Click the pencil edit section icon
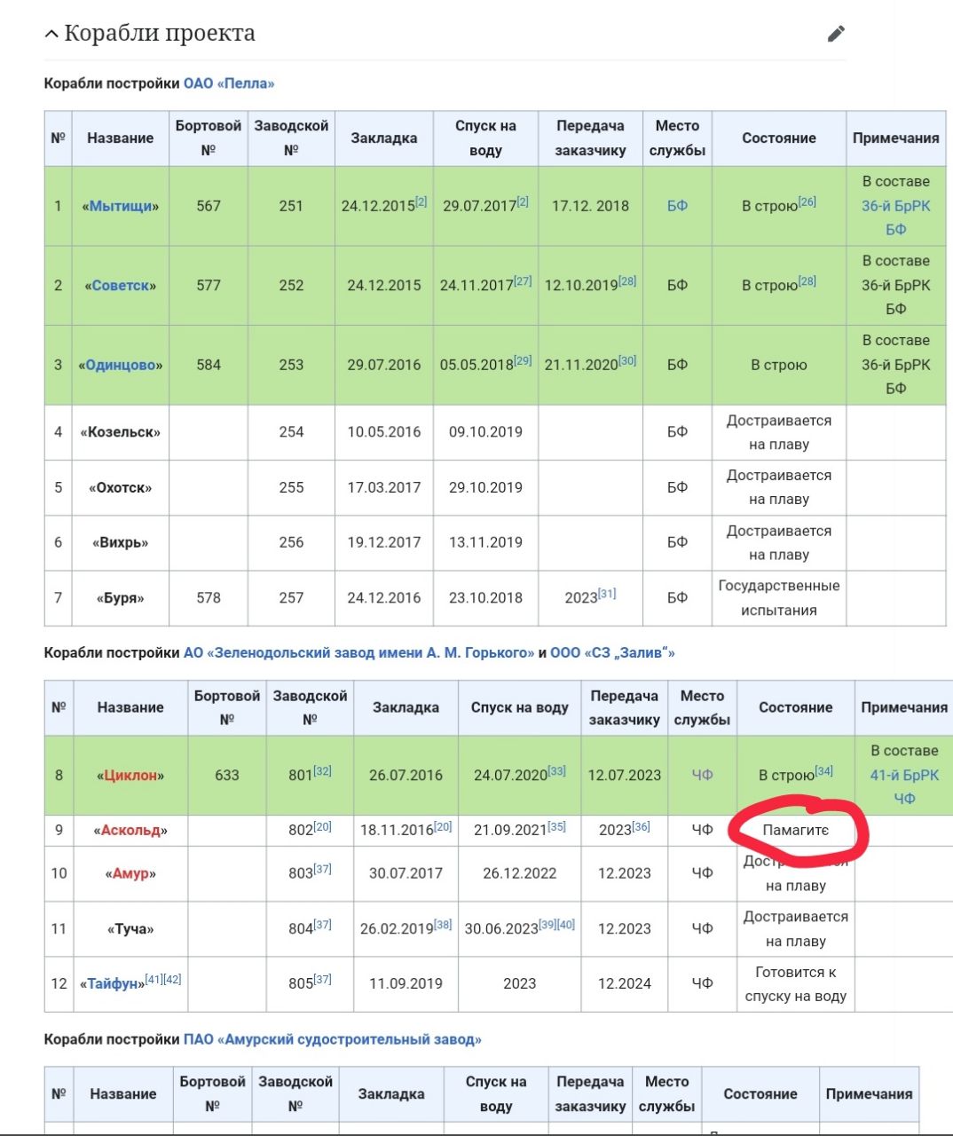953x1136 pixels. (836, 34)
